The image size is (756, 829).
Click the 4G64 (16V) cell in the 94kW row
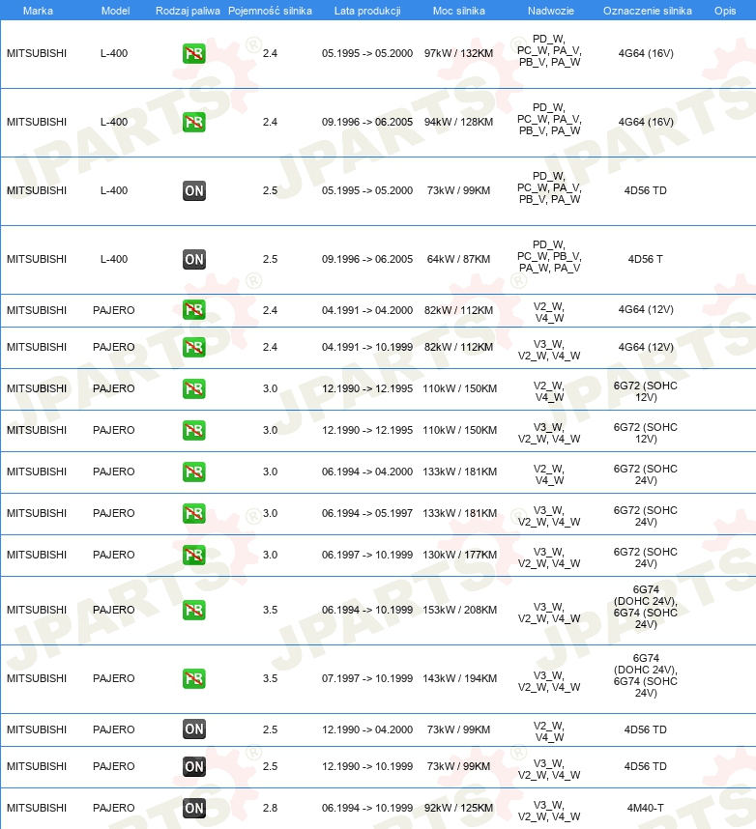coord(646,122)
